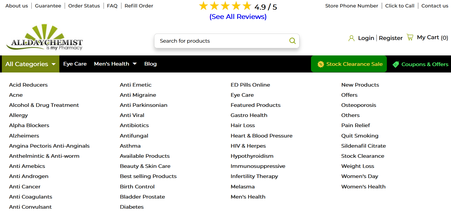Viewport: 451px width, 218px height.
Task: Expand the All Categories dropdown arrow
Action: point(54,64)
